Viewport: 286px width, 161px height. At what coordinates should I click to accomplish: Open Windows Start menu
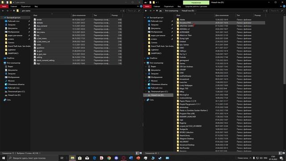4,158
